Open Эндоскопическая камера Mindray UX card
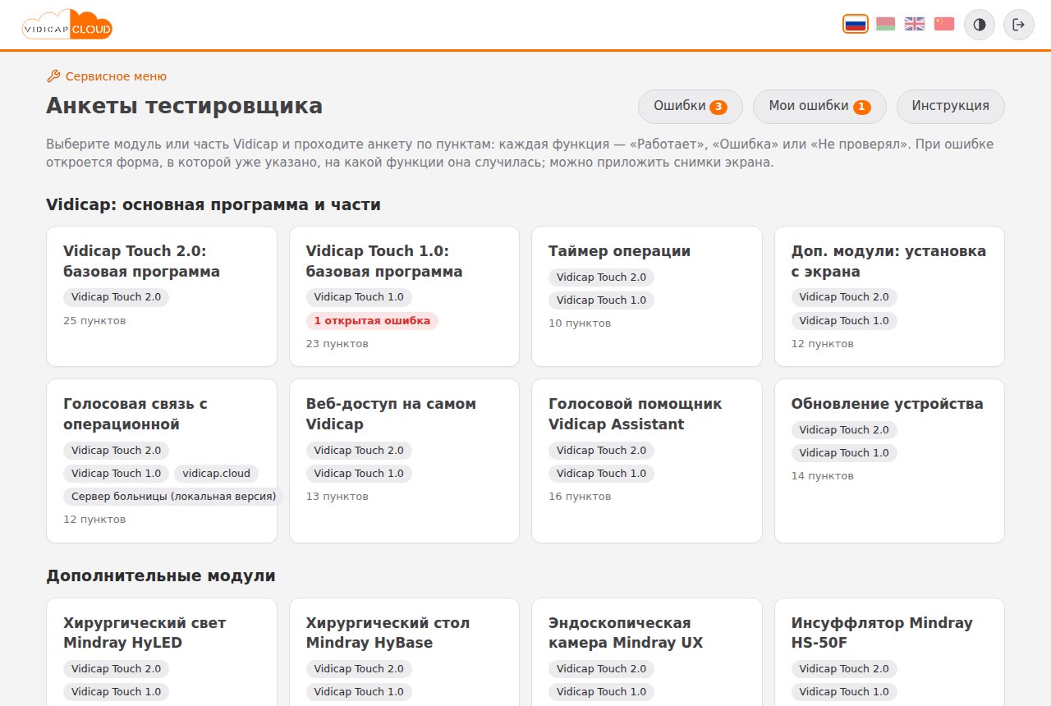 click(647, 652)
